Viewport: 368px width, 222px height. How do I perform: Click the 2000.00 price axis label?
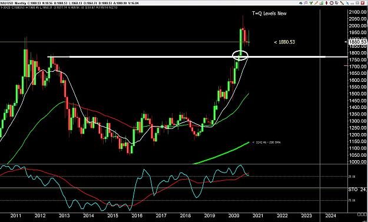pyautogui.click(x=357, y=25)
